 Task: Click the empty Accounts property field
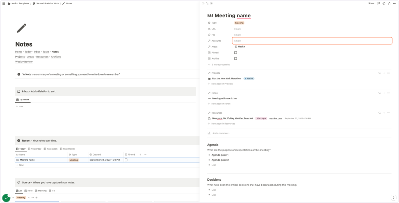[312, 41]
